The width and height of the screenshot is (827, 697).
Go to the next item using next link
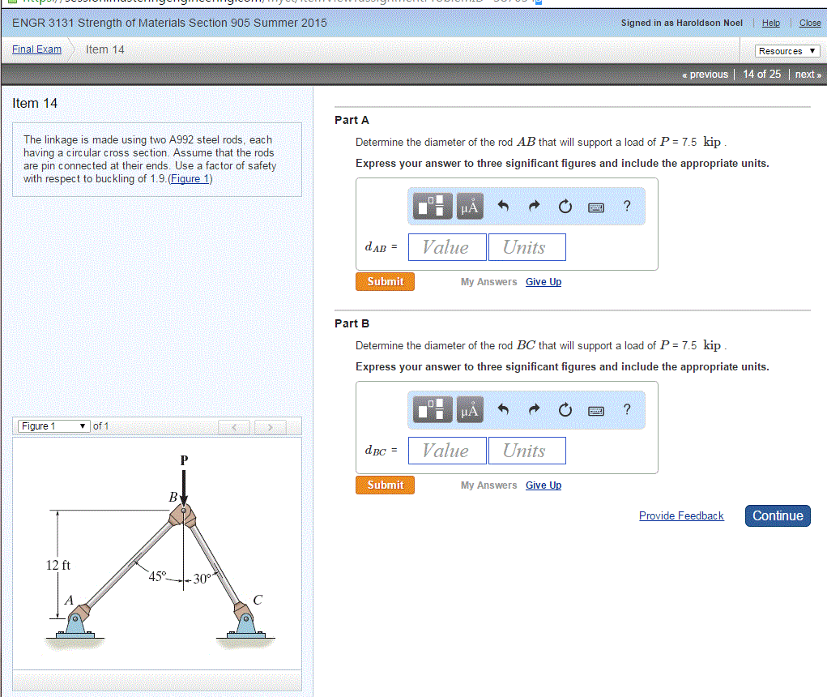tap(807, 74)
